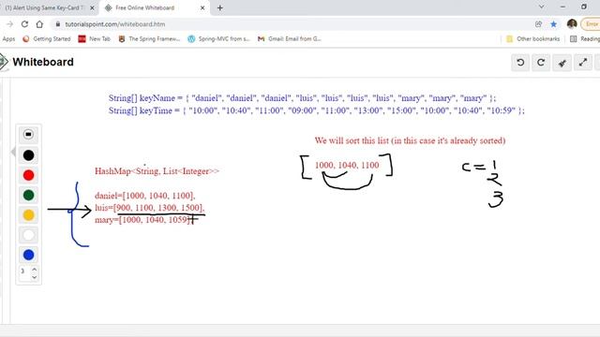Open the Spring-MVC bookmark

(x=218, y=39)
